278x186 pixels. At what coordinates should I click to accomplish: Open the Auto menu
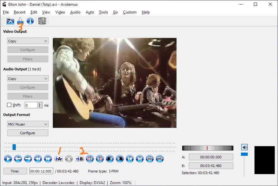pos(90,12)
